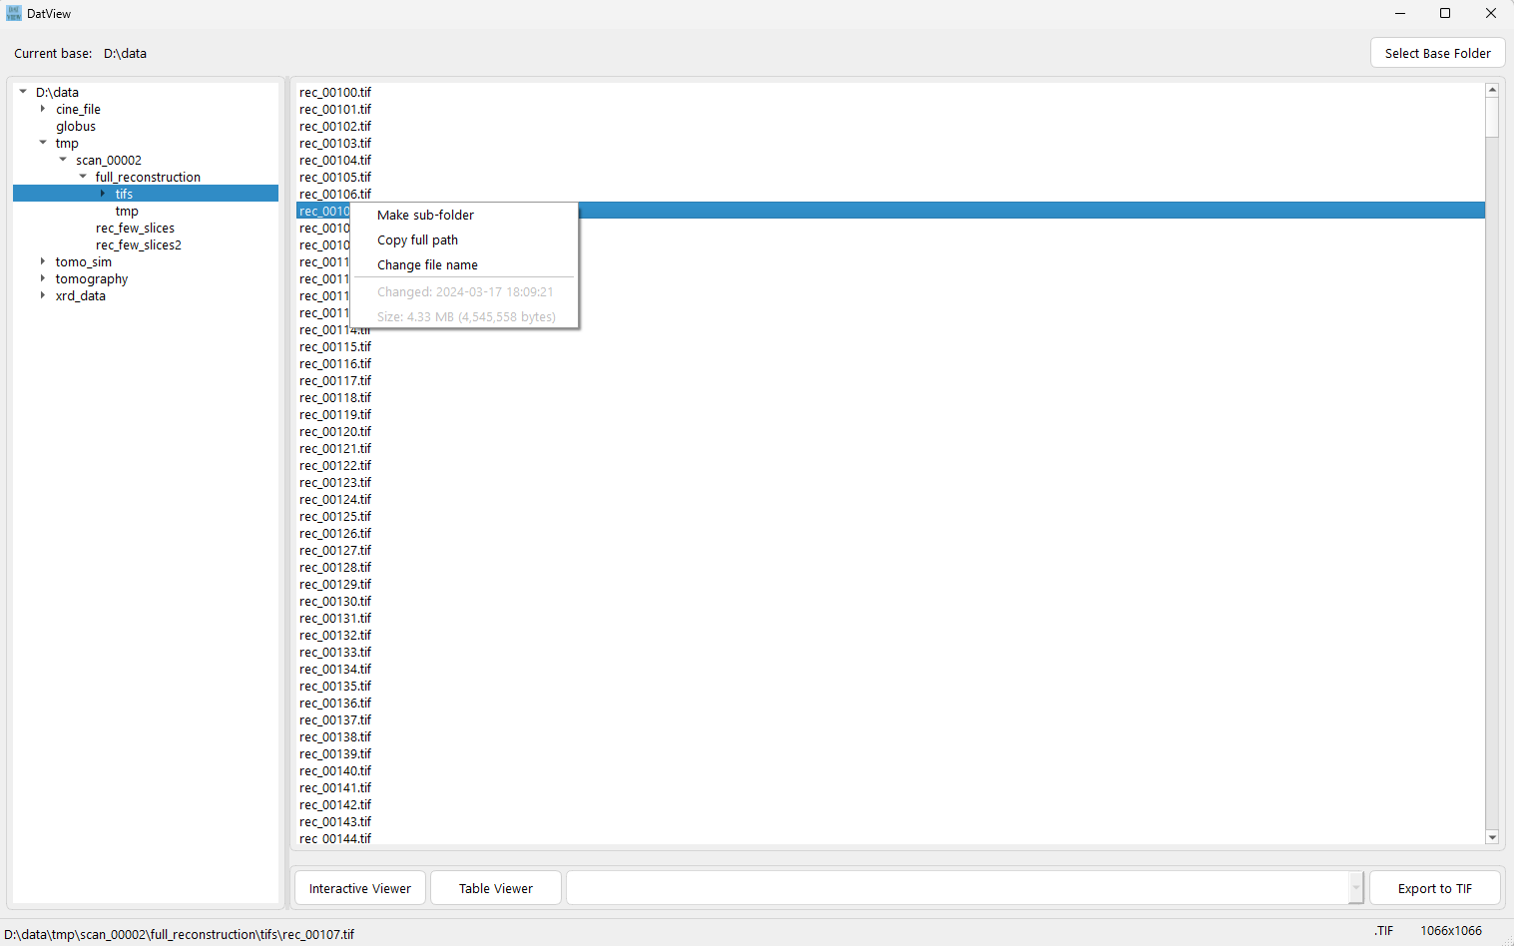Select file rec_00128.tif
1514x946 pixels.
[x=335, y=567]
